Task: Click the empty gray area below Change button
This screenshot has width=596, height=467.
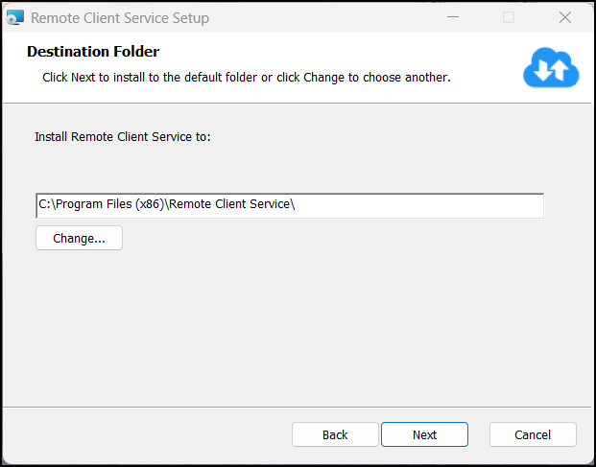Action: [x=297, y=327]
